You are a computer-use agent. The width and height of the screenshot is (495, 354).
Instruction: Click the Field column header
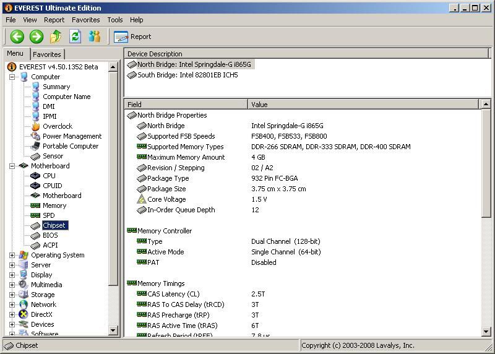tap(186, 104)
